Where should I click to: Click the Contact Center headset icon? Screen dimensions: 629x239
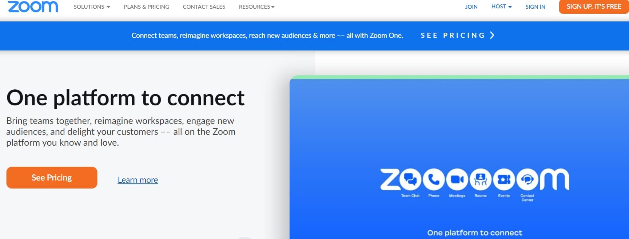pos(527,179)
